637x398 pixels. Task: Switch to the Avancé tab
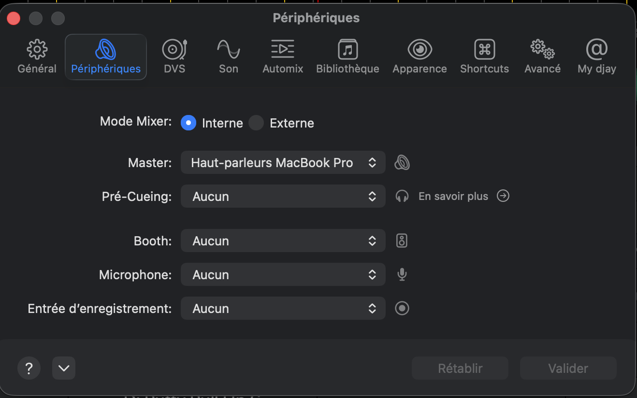point(542,57)
